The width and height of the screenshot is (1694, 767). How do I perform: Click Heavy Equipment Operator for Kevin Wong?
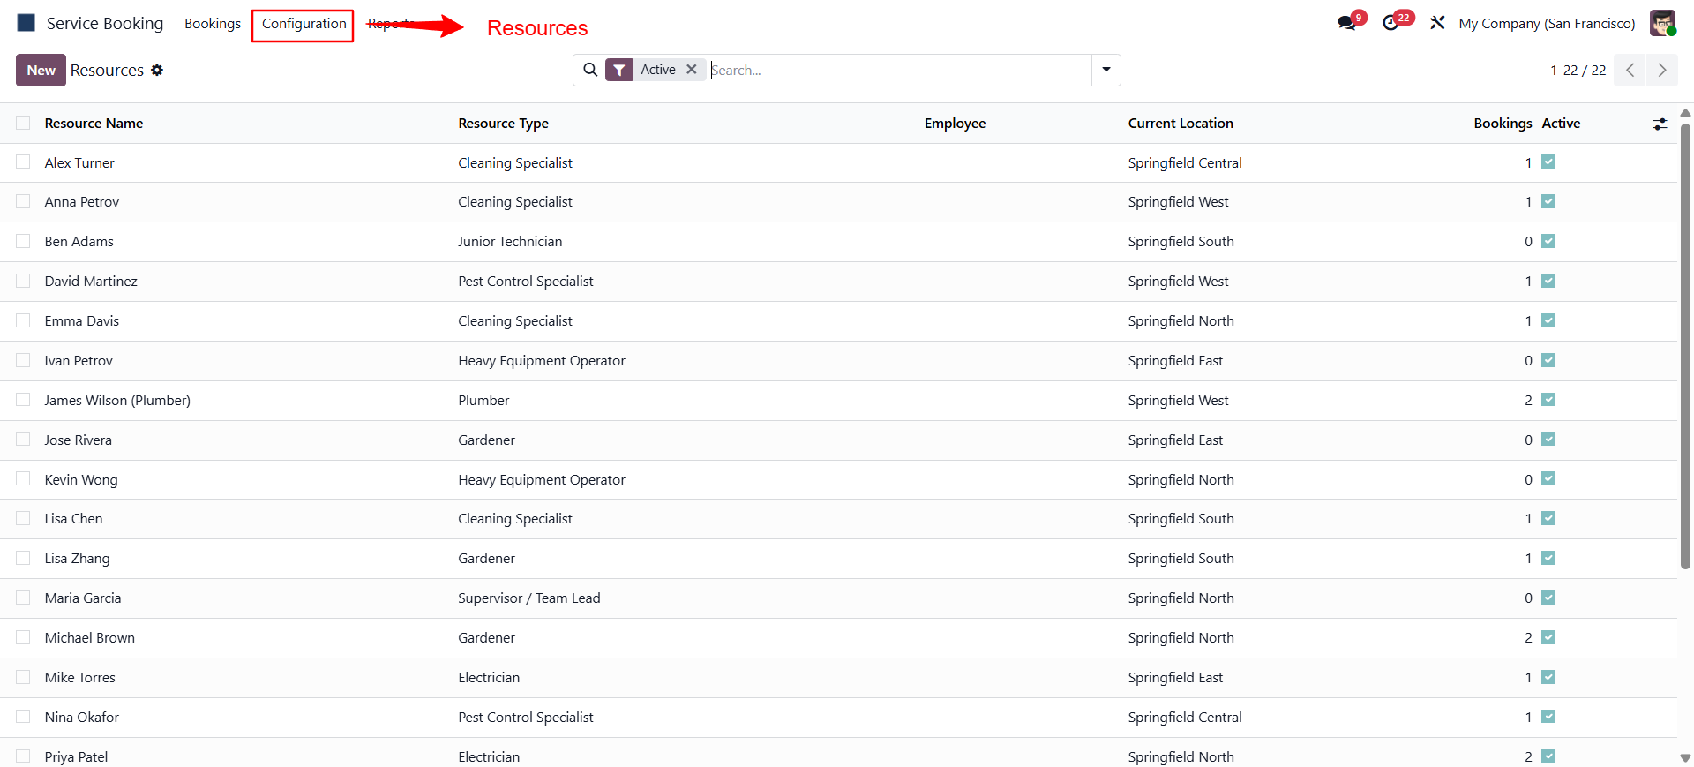[x=542, y=479]
